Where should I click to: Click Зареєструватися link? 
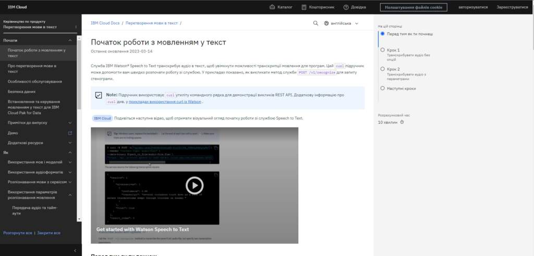512,7
